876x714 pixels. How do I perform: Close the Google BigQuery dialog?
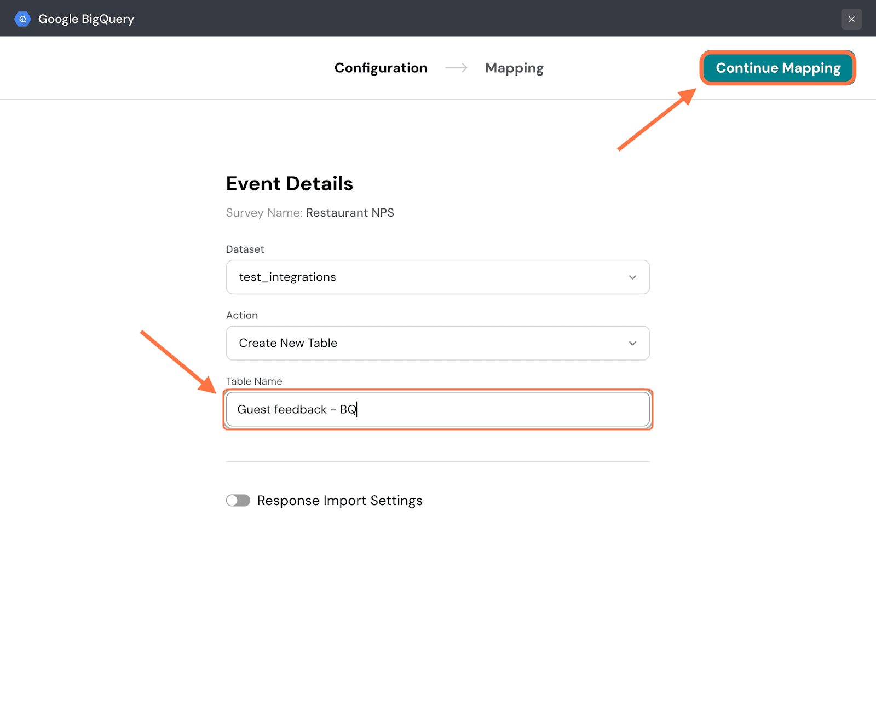pyautogui.click(x=851, y=19)
